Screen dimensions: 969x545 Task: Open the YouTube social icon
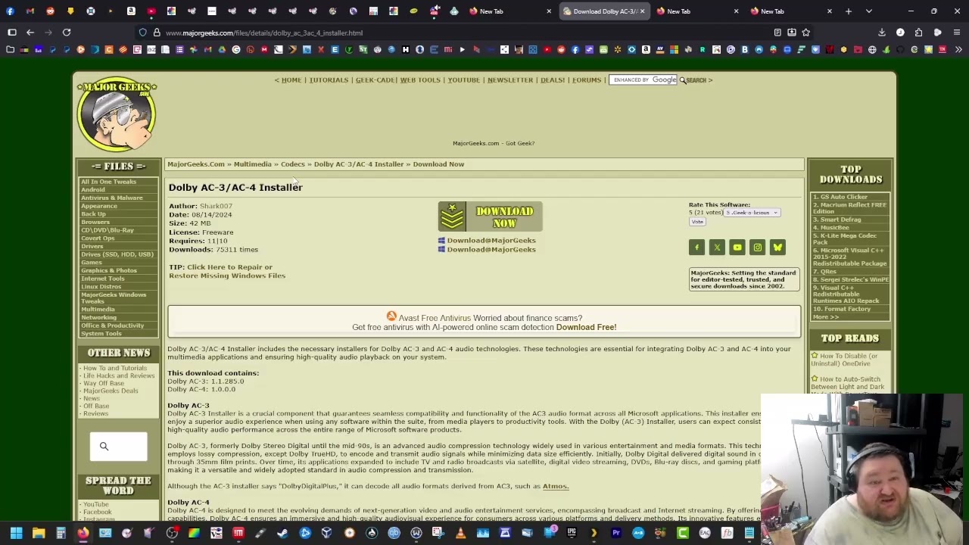coord(737,248)
